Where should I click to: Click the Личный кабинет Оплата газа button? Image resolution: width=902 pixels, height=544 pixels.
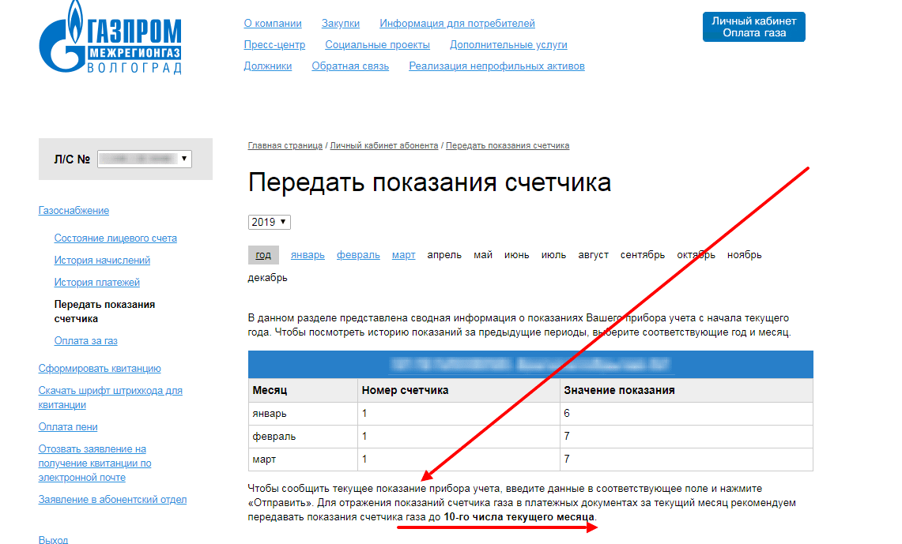pos(753,27)
